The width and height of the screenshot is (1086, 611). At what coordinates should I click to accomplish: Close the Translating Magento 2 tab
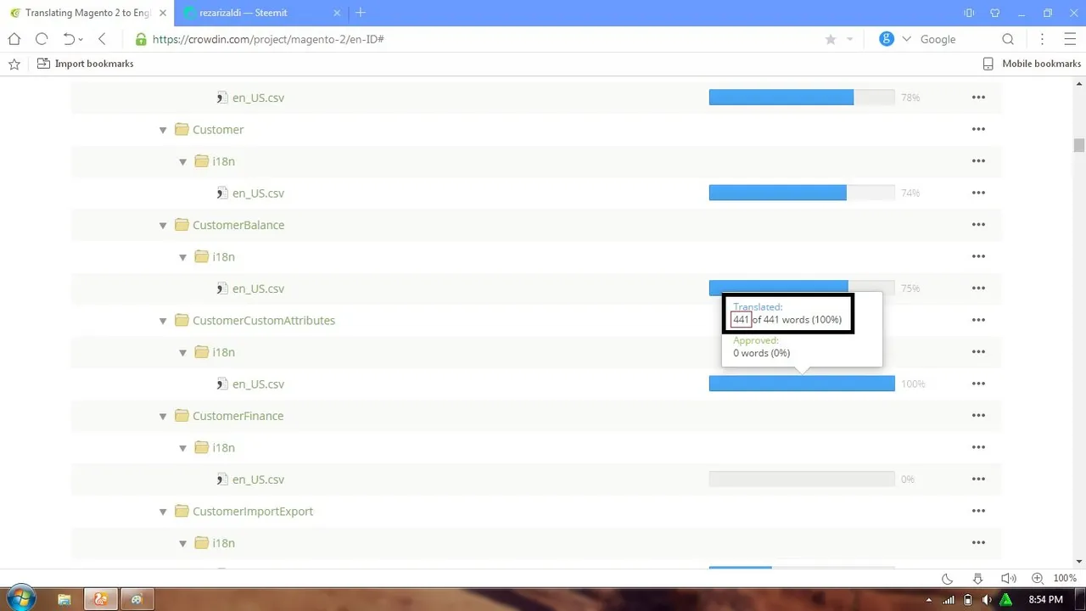[163, 13]
